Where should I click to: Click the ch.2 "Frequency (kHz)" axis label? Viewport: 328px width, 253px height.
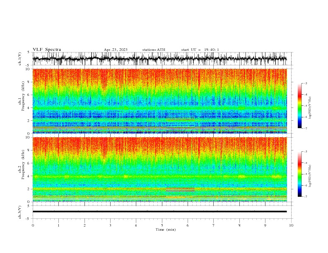(23, 165)
